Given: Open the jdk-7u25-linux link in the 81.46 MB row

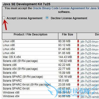Looking at the screenshot, I should pyautogui.click(x=90, y=49).
